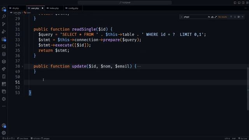This screenshot has height=140, width=249.
Task: Toggle Find in Selection icon
Action: point(238,17)
